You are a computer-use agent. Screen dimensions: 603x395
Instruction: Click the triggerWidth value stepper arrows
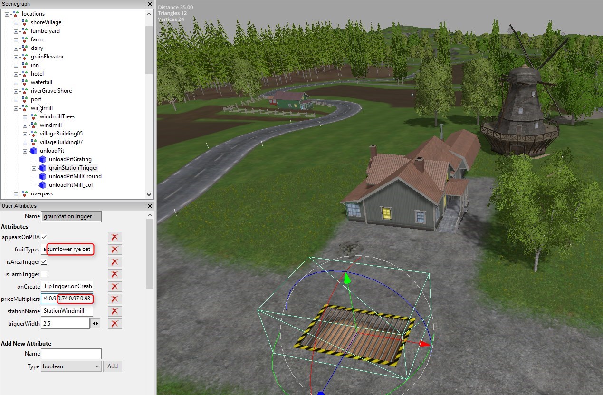point(96,324)
